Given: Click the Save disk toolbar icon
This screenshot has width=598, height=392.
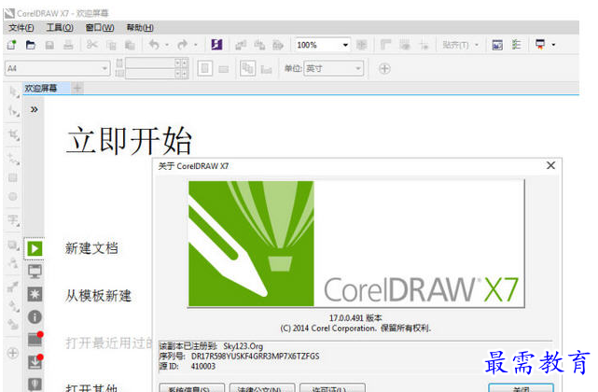Looking at the screenshot, I should pos(49,45).
